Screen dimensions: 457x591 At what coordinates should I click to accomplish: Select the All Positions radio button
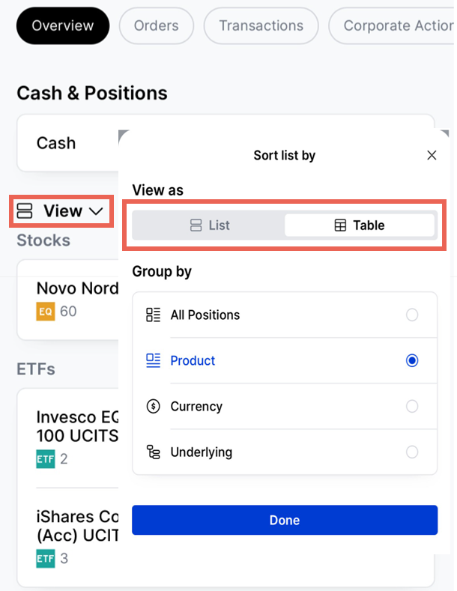click(x=411, y=315)
